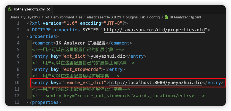Click the opening <properties> tag on line 3
The image size is (231, 111).
43,36
